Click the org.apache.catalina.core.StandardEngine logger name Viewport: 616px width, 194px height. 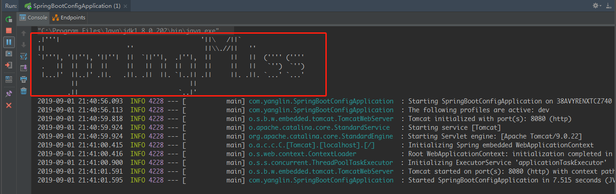coord(321,136)
